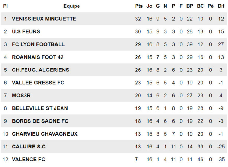Select the MOS3R team entry
This screenshot has height=167, width=228.
pos(21,96)
